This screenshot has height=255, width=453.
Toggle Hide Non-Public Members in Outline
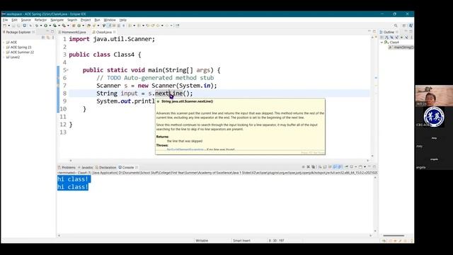[x=401, y=38]
